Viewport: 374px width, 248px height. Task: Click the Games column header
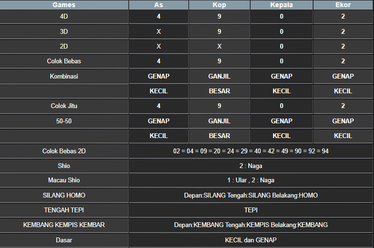coord(64,5)
